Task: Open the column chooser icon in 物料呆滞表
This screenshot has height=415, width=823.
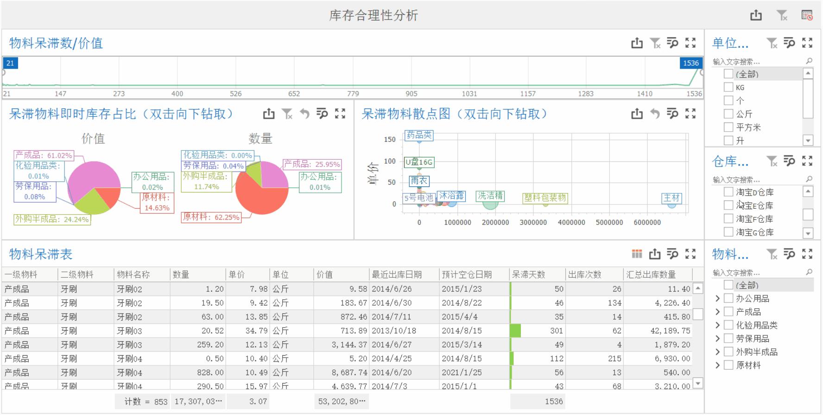Action: [x=637, y=254]
